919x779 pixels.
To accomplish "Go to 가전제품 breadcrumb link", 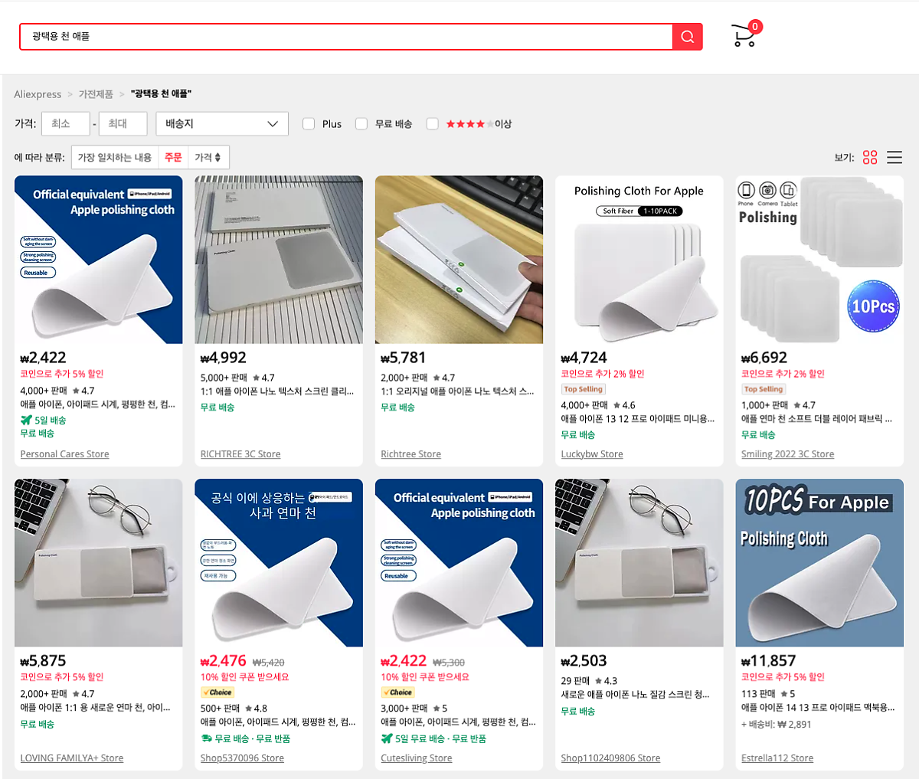I will point(96,94).
